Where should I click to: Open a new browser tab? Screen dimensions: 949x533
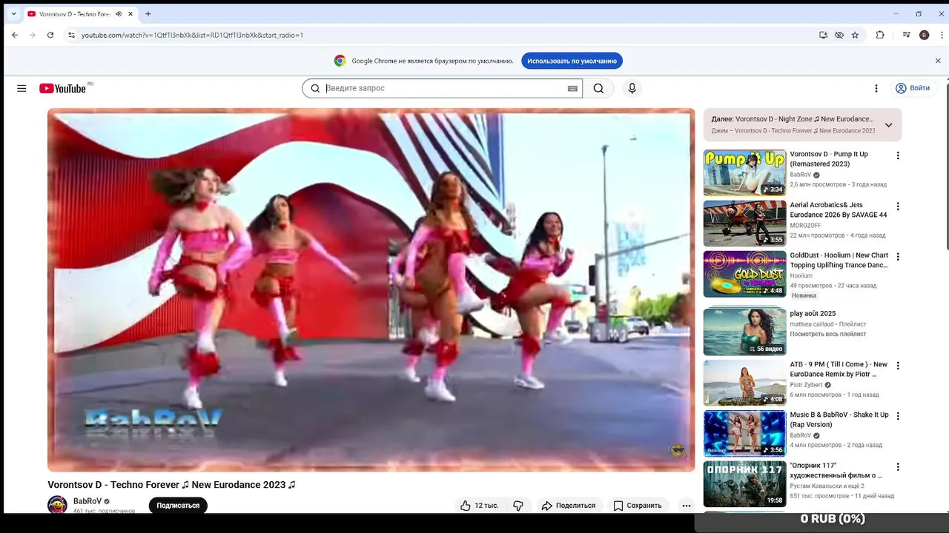point(148,13)
